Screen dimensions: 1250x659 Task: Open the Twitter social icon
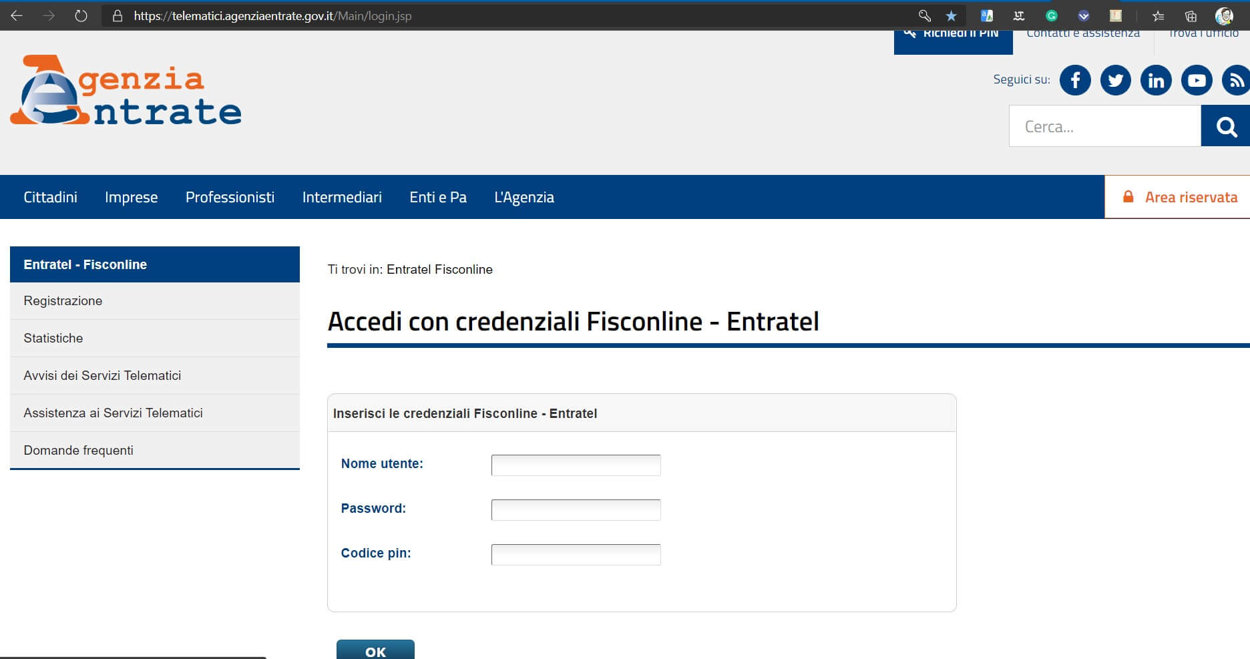pos(1115,81)
